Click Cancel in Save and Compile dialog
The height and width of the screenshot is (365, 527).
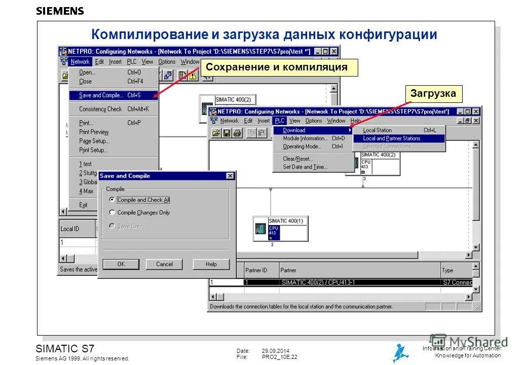tap(164, 264)
